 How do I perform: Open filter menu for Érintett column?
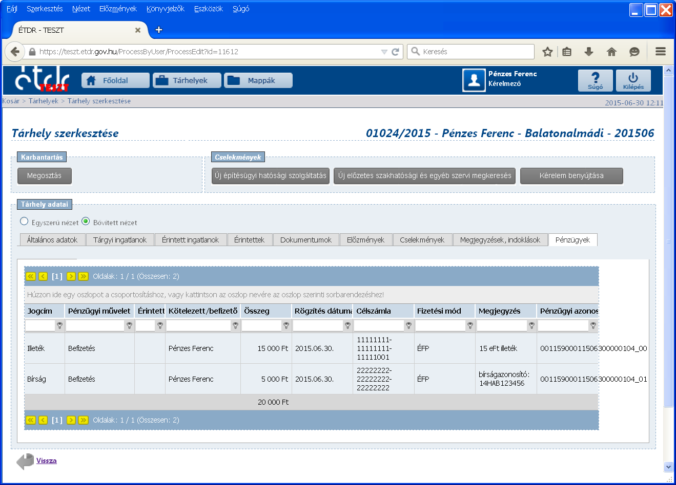point(160,325)
